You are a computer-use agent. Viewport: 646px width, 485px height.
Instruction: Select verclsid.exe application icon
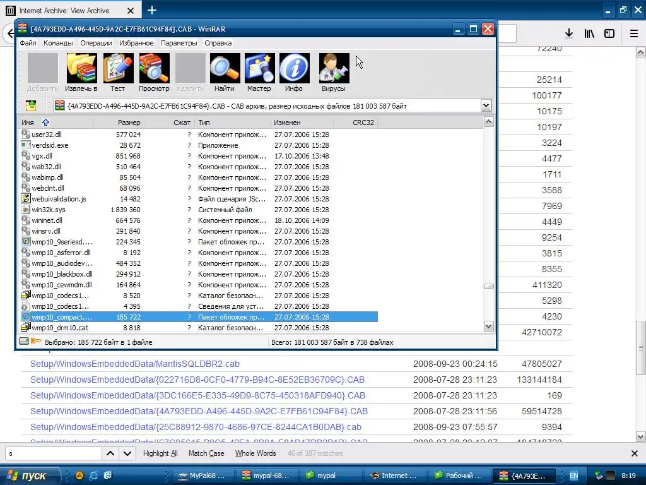pos(25,145)
